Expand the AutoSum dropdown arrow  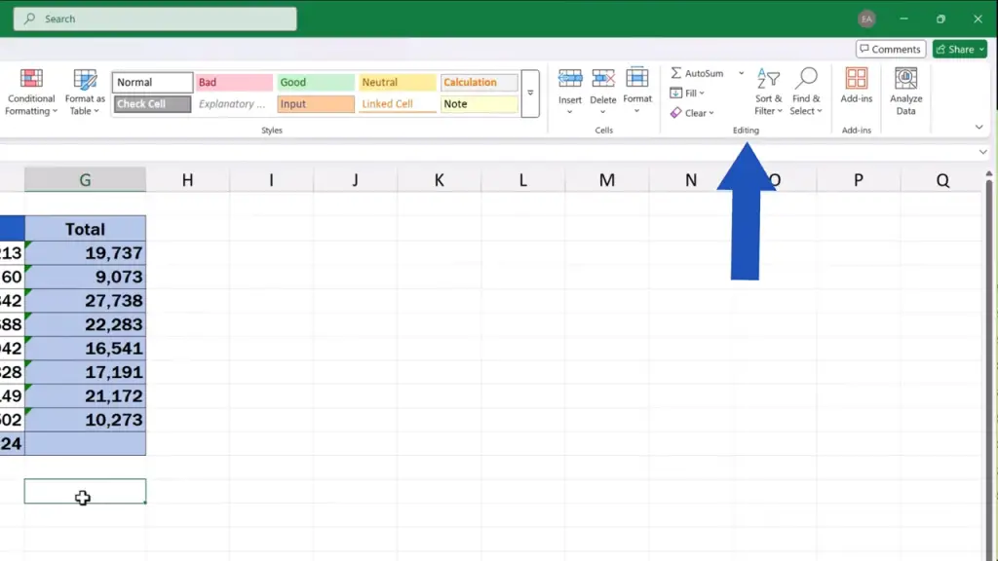741,74
